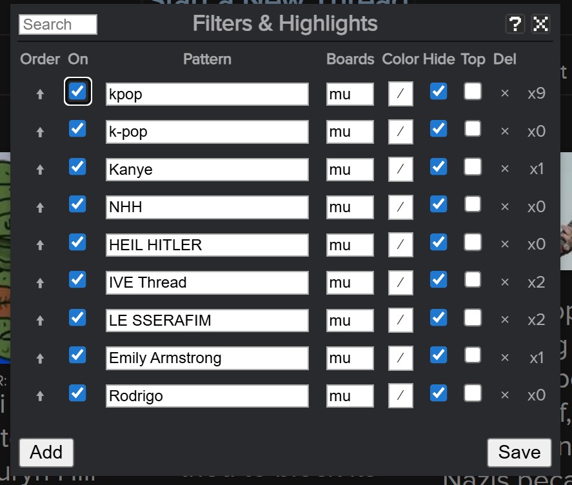Toggle the Kanye filter On checkbox
This screenshot has width=572, height=485.
click(x=77, y=166)
